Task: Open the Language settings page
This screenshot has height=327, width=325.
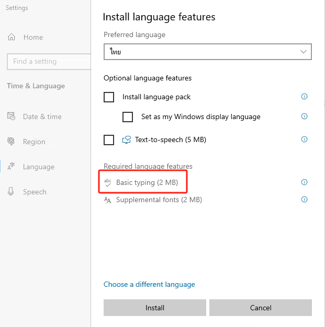Action: [x=38, y=167]
